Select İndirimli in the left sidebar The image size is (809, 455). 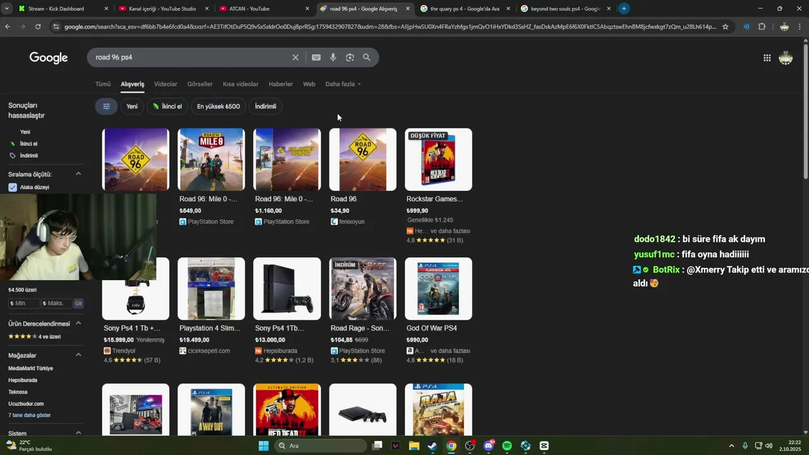(x=28, y=155)
